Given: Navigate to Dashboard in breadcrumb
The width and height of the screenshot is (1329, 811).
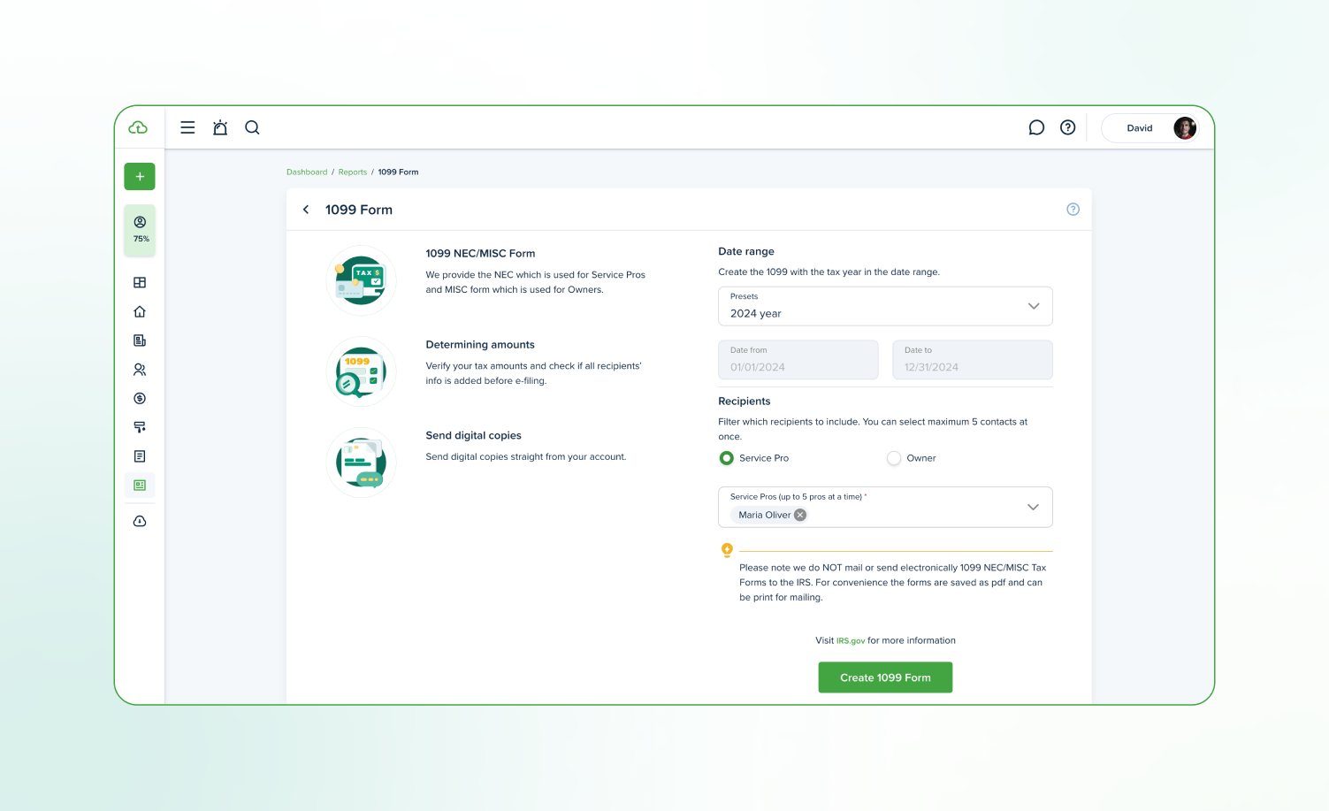Looking at the screenshot, I should tap(307, 172).
